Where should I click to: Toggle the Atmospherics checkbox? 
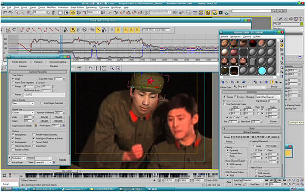[x=13, y=134]
